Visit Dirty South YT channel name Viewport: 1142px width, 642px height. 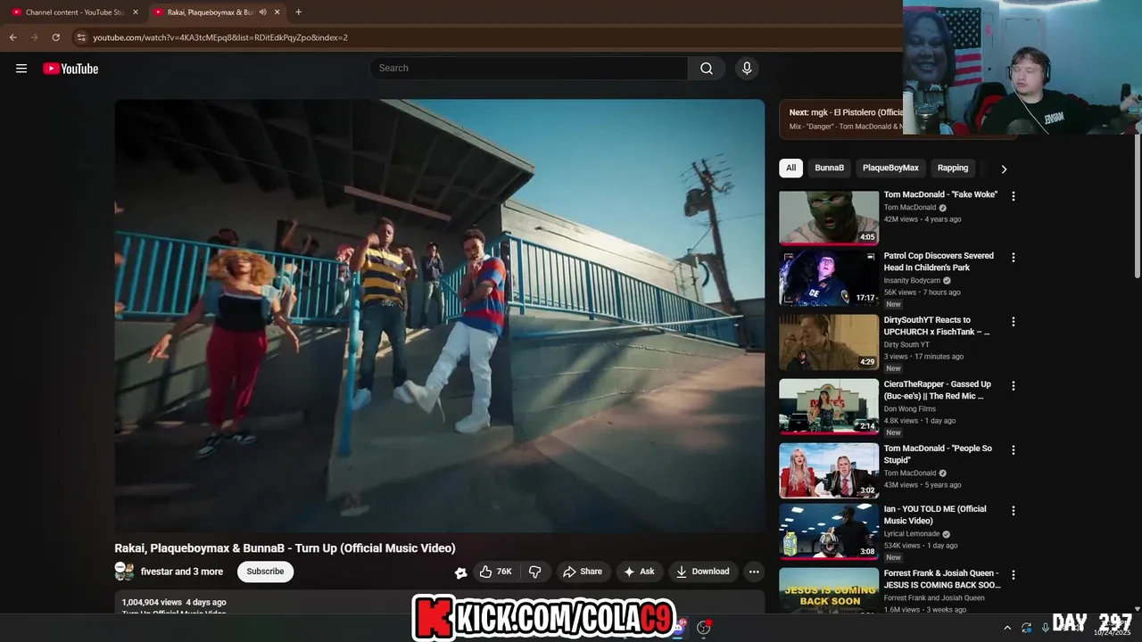(x=906, y=345)
